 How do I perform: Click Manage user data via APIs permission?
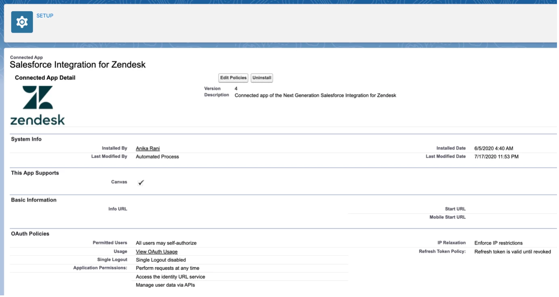point(166,285)
